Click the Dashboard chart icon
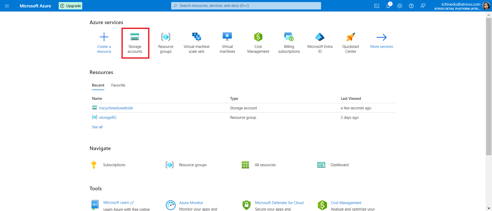The width and height of the screenshot is (492, 211). coord(321,165)
